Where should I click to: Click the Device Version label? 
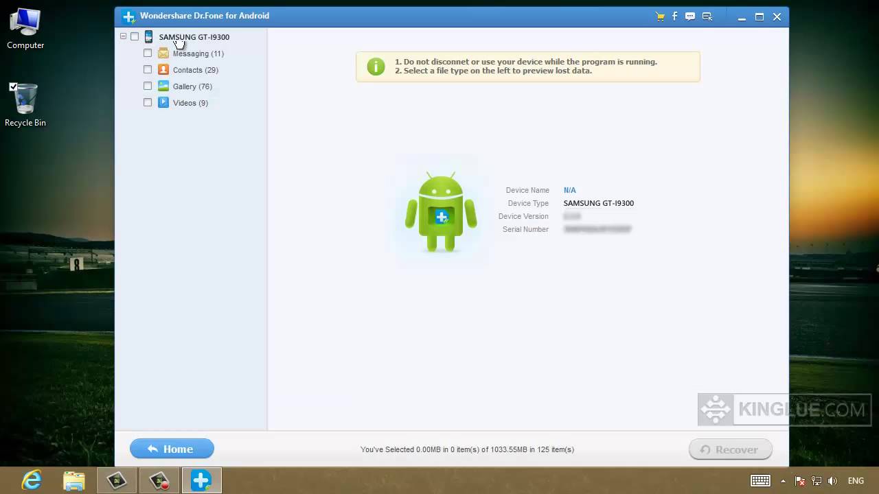tap(523, 216)
